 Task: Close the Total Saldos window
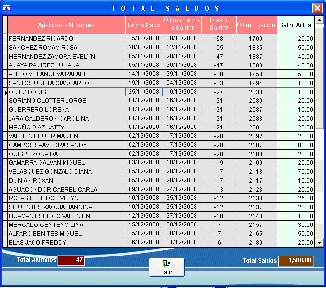coord(317,8)
